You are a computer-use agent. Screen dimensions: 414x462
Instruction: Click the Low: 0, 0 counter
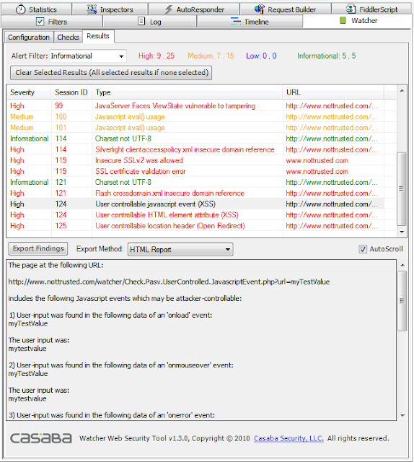click(x=261, y=56)
